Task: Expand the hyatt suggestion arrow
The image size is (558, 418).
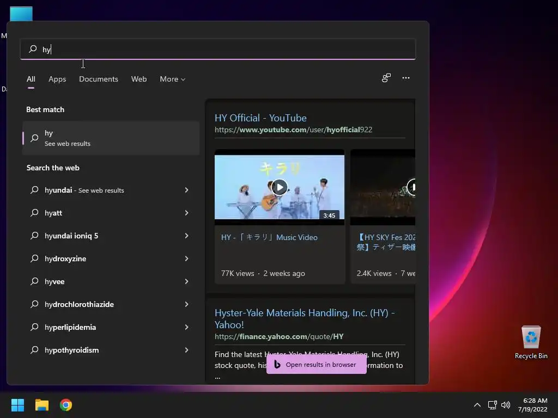Action: pos(186,213)
